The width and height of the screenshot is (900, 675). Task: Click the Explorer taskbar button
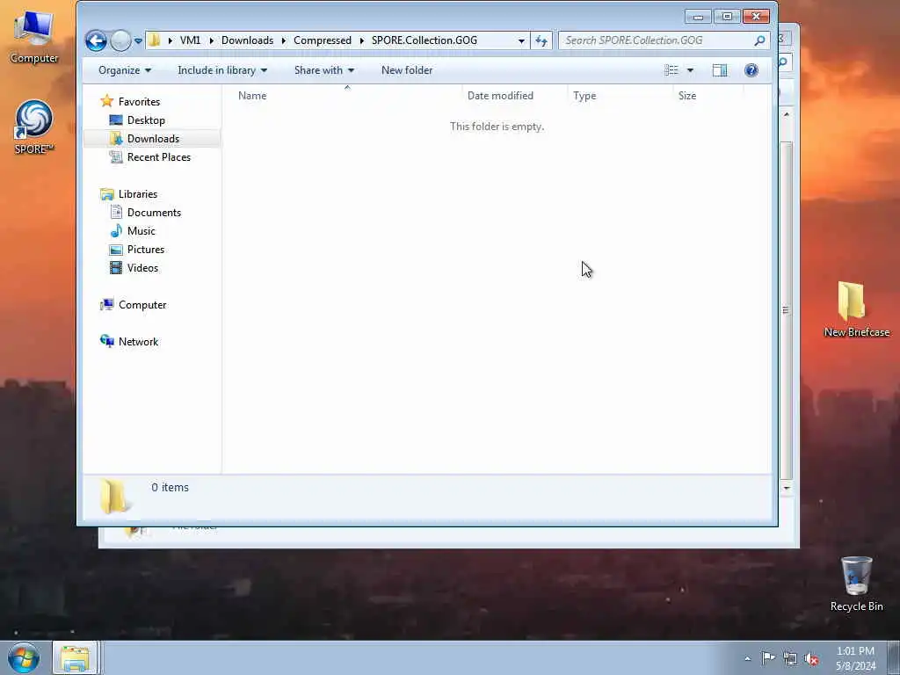pyautogui.click(x=76, y=657)
